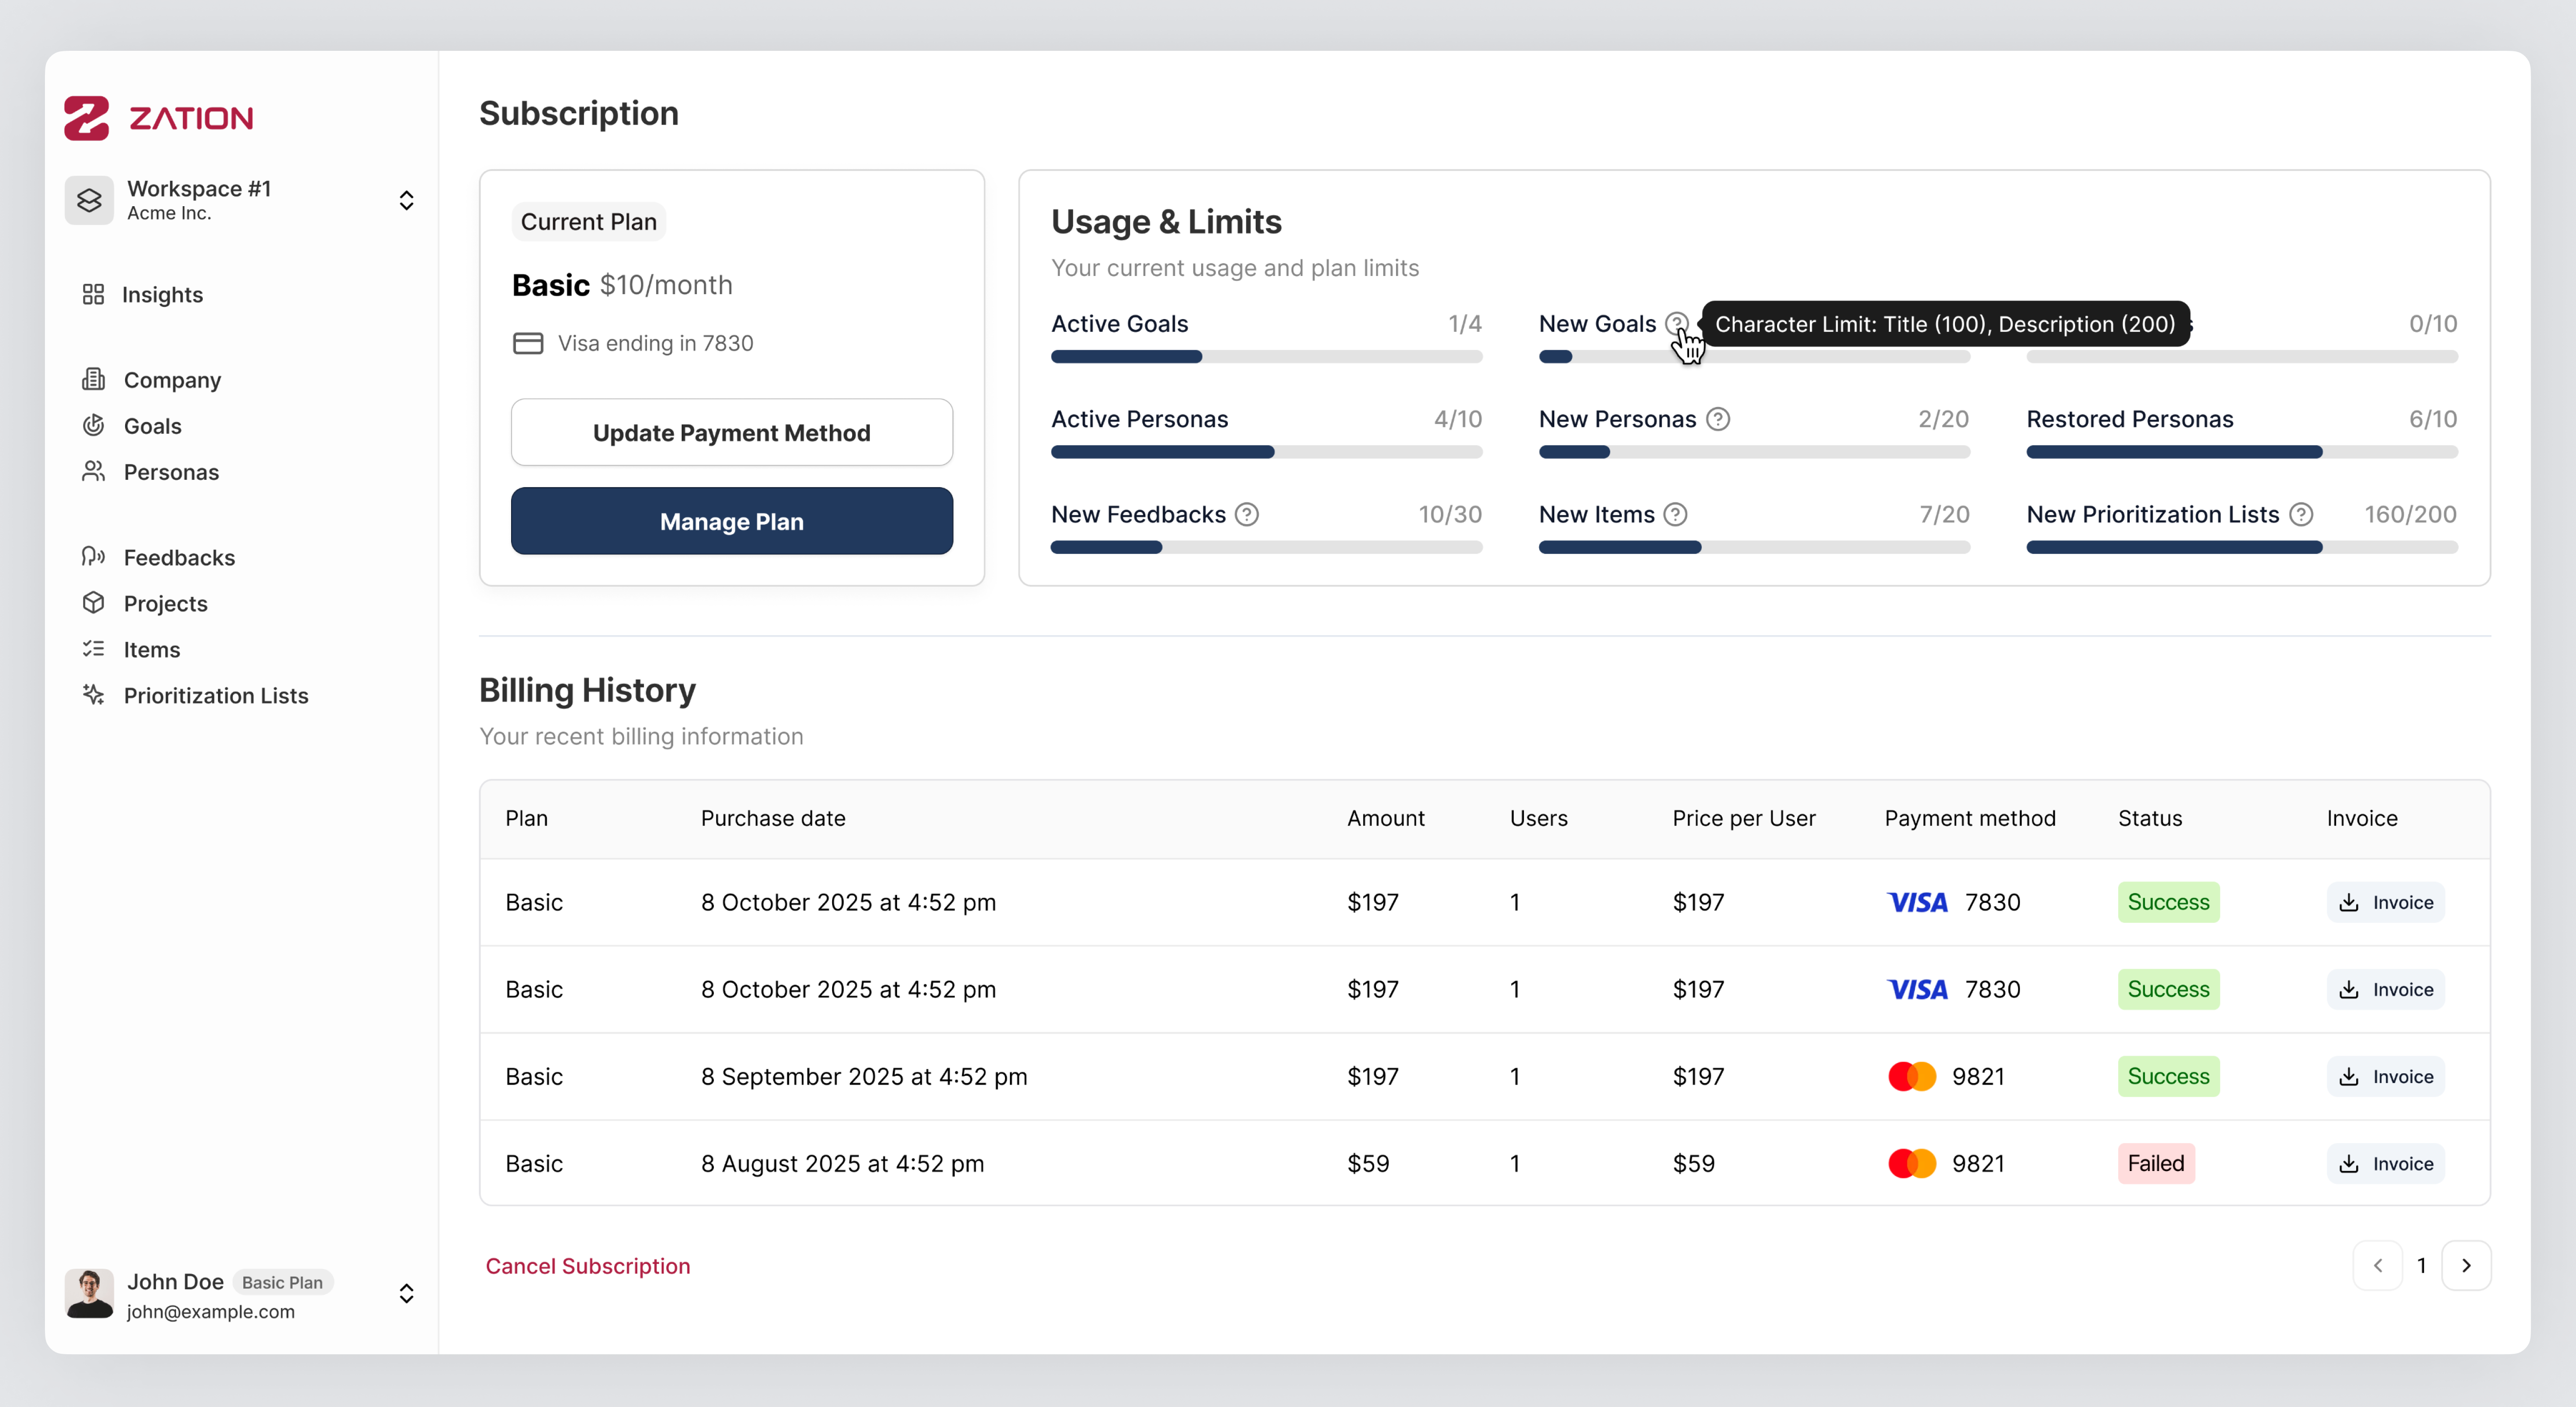2576x1407 pixels.
Task: Click the workspace layers icon
Action: [89, 200]
